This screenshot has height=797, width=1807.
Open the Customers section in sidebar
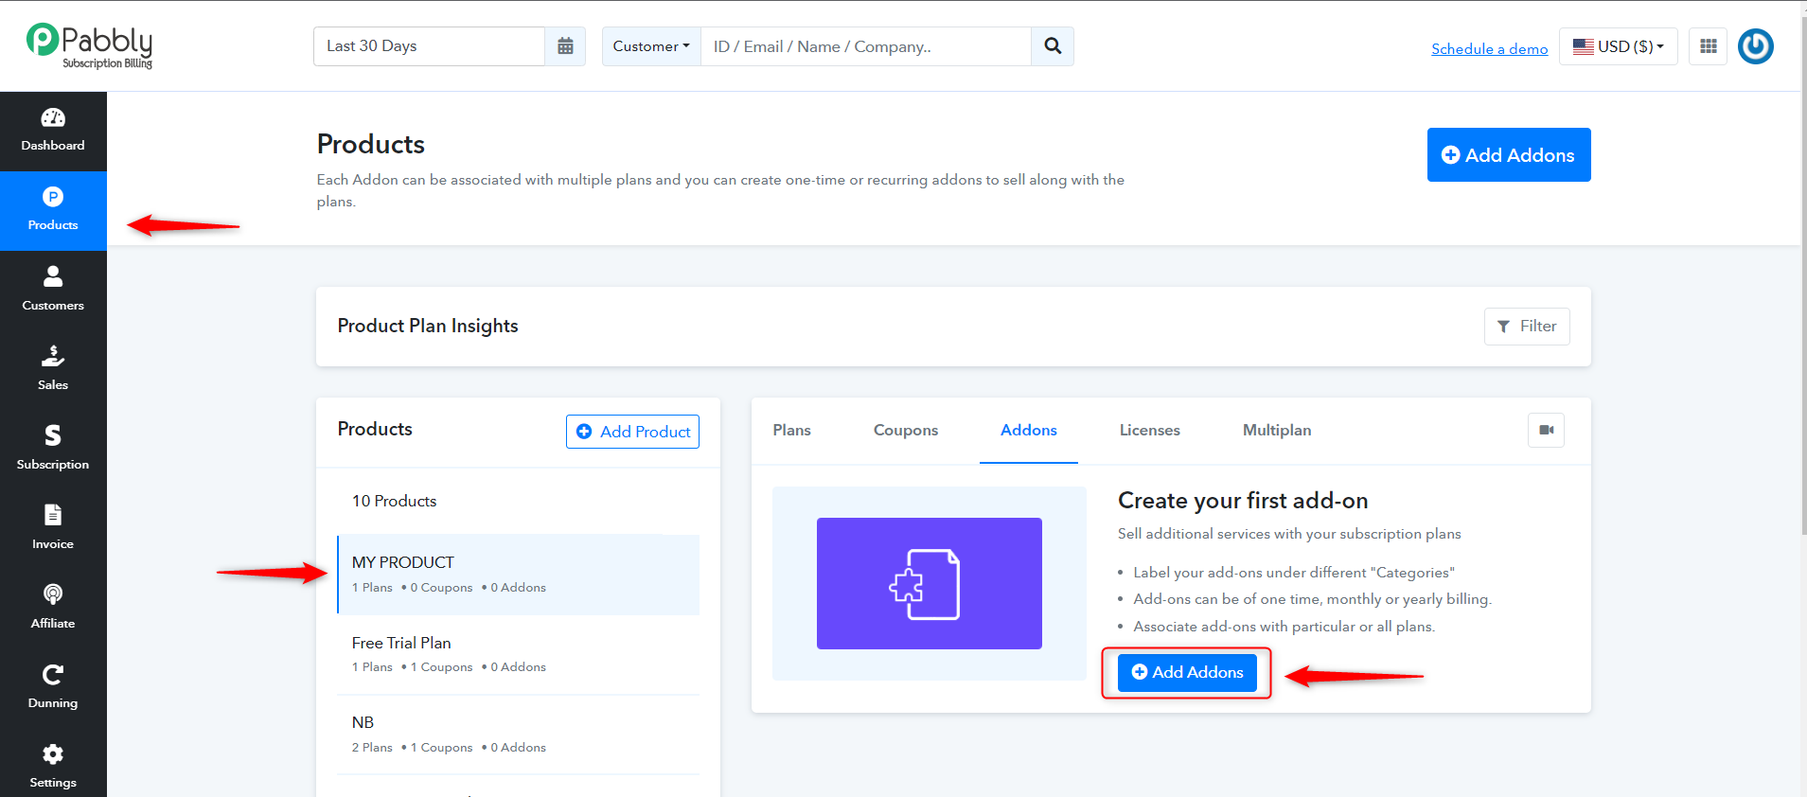53,290
